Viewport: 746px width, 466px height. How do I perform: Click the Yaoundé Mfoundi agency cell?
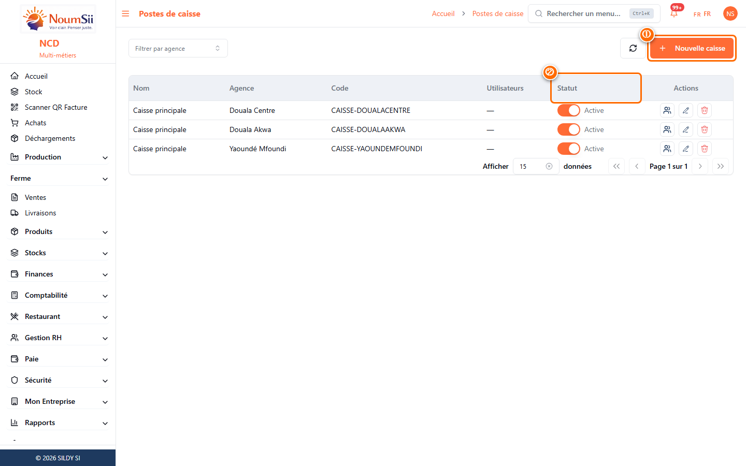[258, 149]
